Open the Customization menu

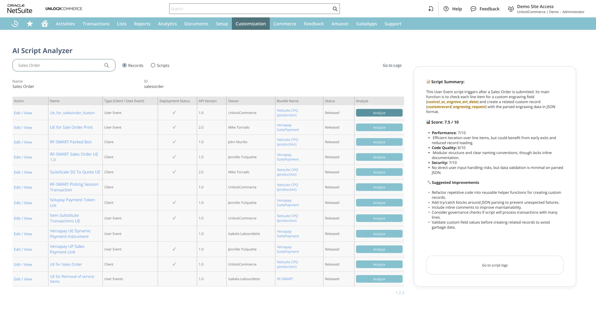(251, 24)
